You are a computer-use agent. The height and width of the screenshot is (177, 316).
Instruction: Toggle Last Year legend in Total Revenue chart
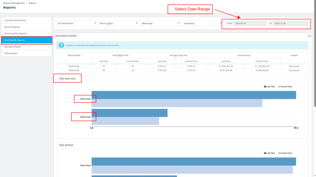click(x=269, y=153)
